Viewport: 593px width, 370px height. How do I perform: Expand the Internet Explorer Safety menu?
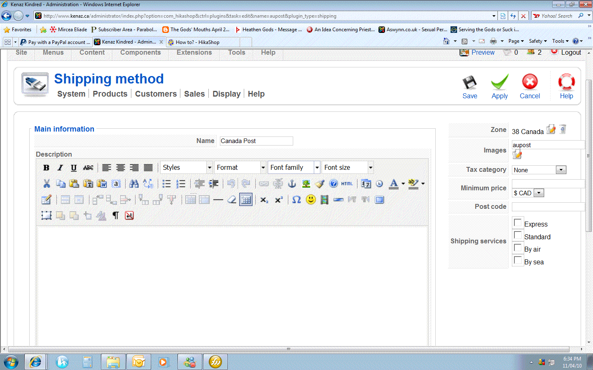point(538,41)
